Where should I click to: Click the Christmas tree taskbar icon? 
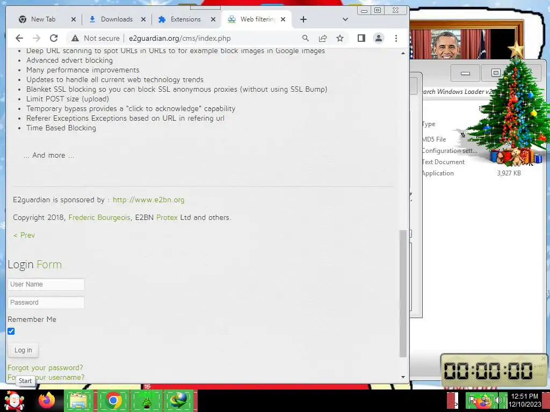pos(147,400)
